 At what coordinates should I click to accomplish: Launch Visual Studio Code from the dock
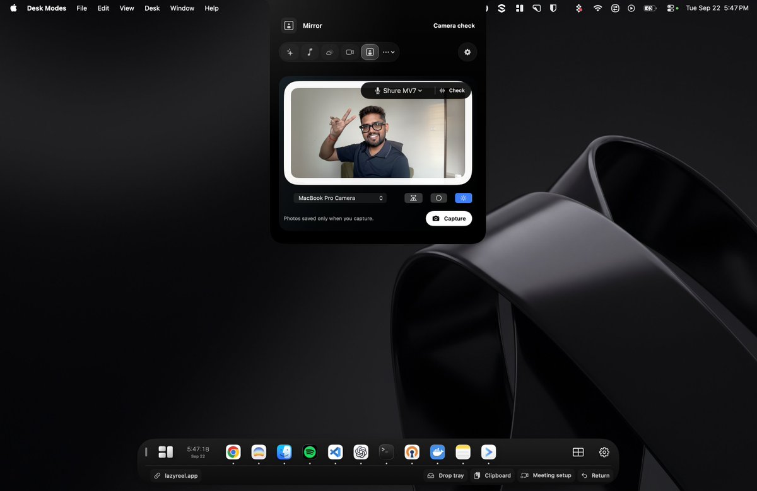pos(336,452)
